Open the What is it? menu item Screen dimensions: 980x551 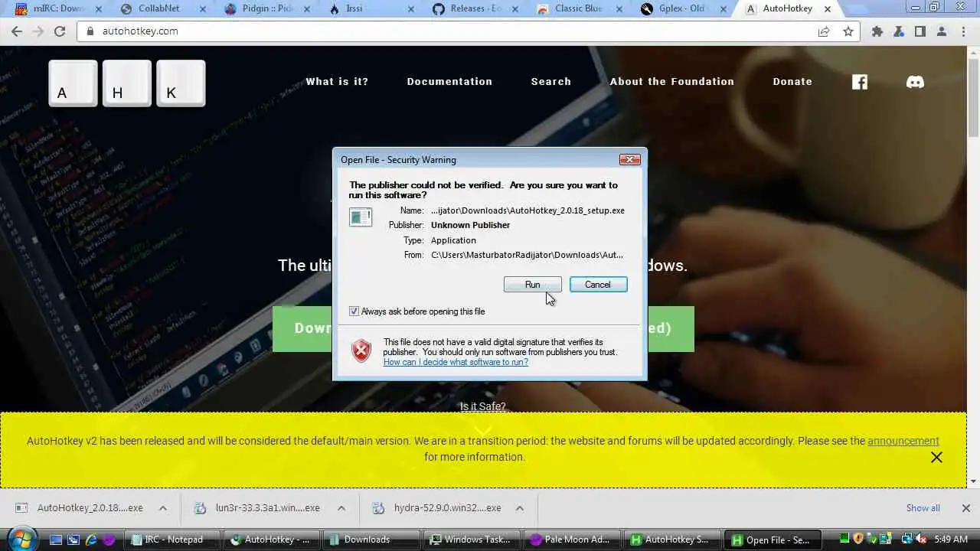point(337,82)
